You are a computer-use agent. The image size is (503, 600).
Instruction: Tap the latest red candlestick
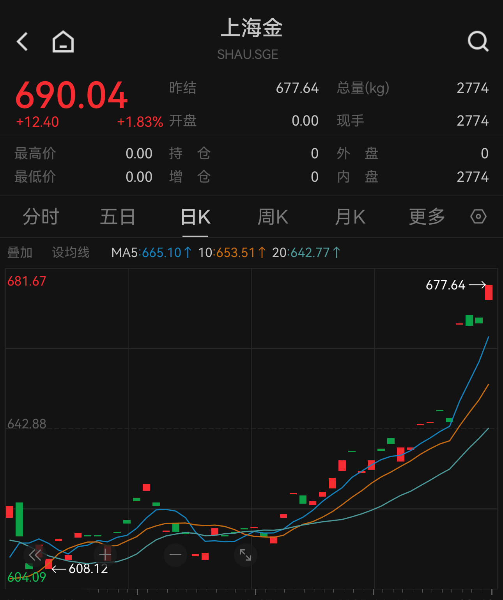489,292
